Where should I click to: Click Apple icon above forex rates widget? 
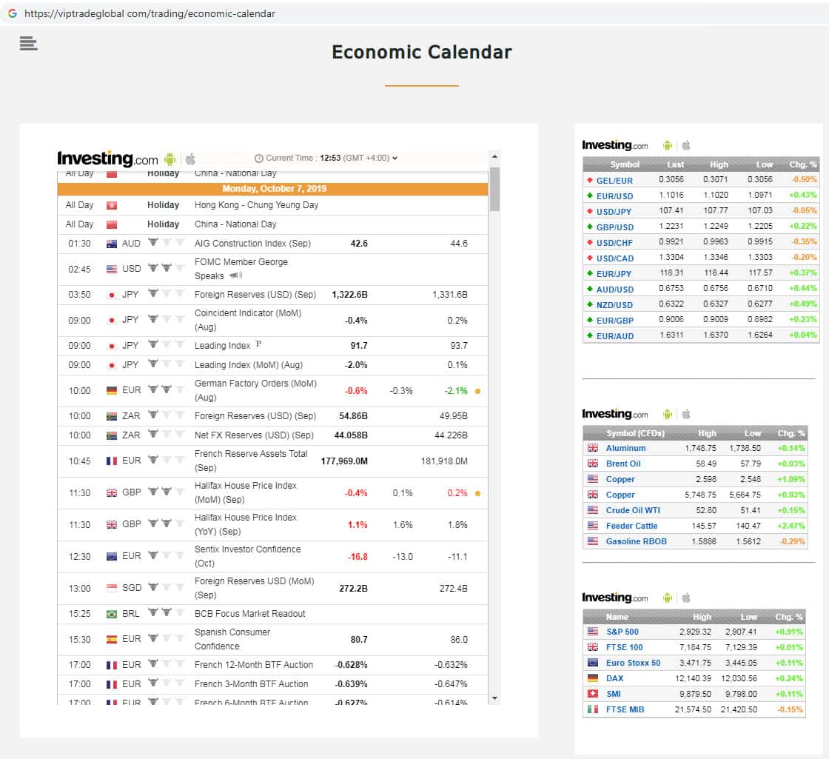(x=686, y=145)
